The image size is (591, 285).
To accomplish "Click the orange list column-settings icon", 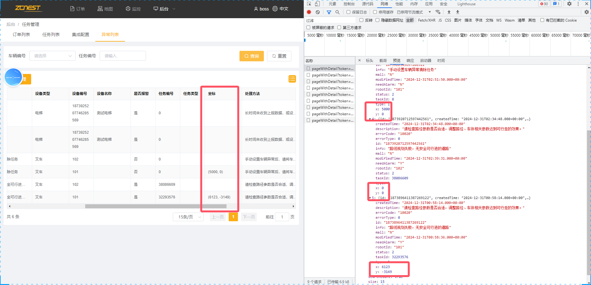I will coord(292,79).
